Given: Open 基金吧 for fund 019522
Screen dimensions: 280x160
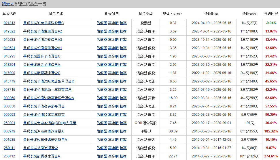Looking at the screenshot, I should (x=113, y=31).
